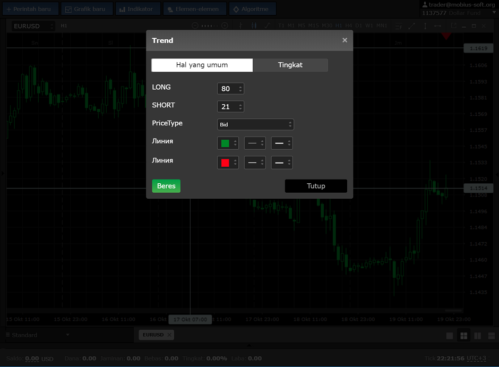Open Grafik baru chart icon button

point(88,9)
